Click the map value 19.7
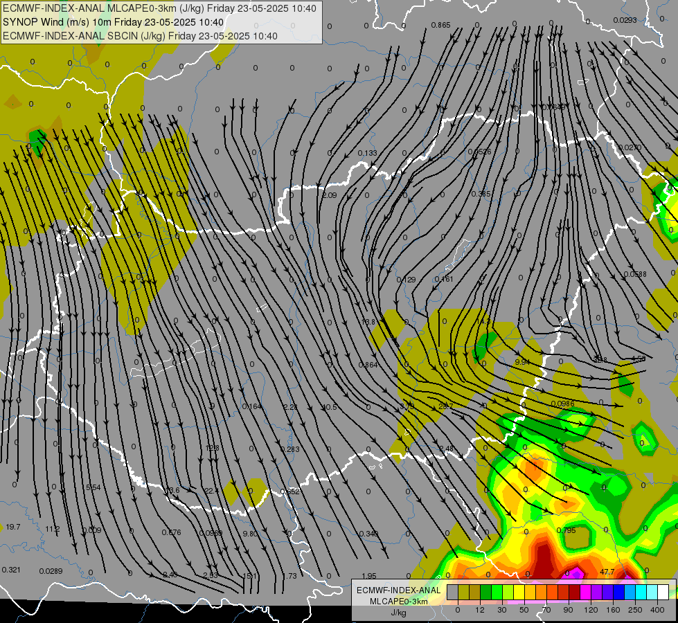 [13, 527]
